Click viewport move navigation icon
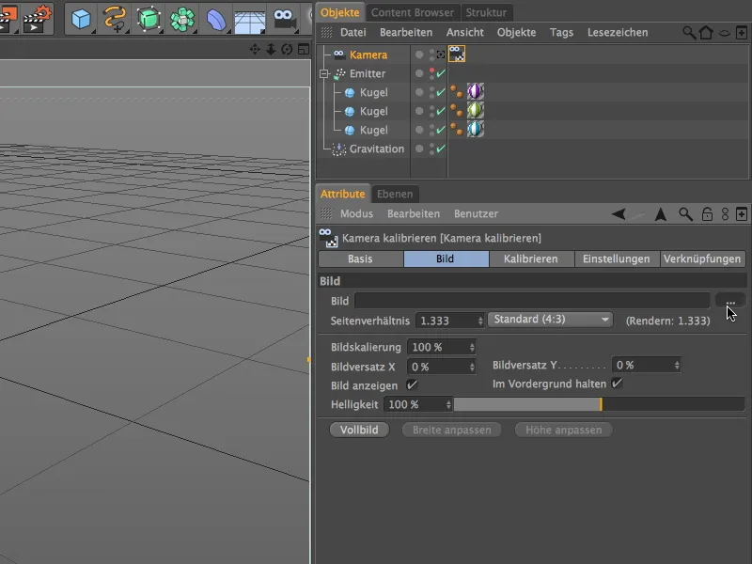Viewport: 752px width, 564px height. (x=255, y=49)
